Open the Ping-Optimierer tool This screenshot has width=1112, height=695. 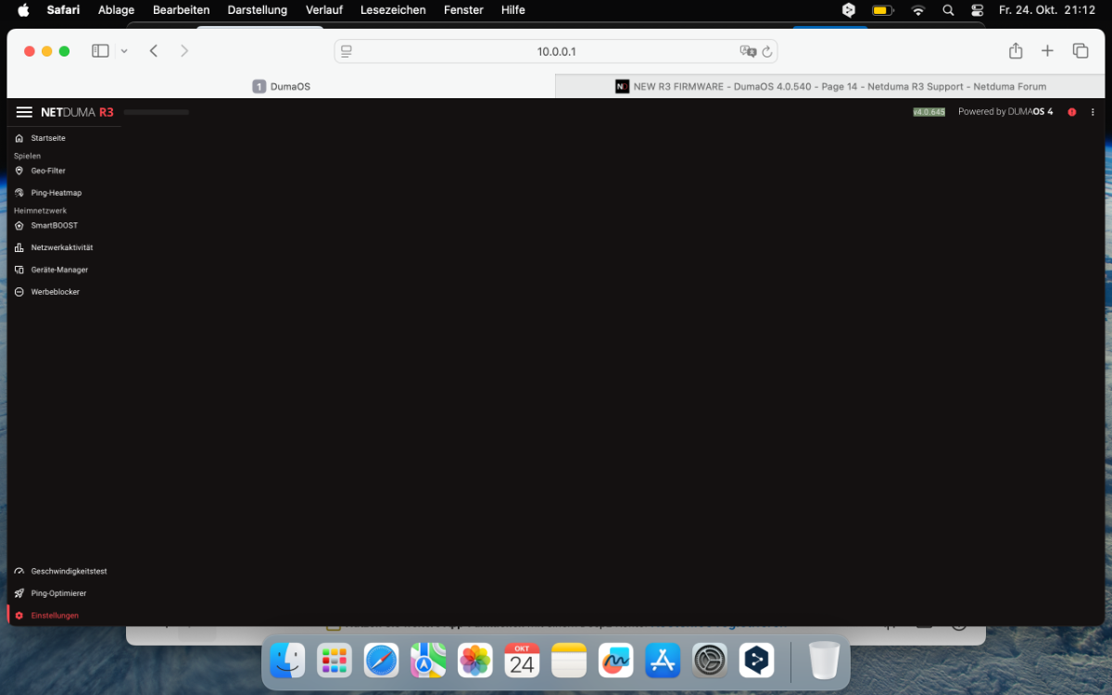(57, 593)
